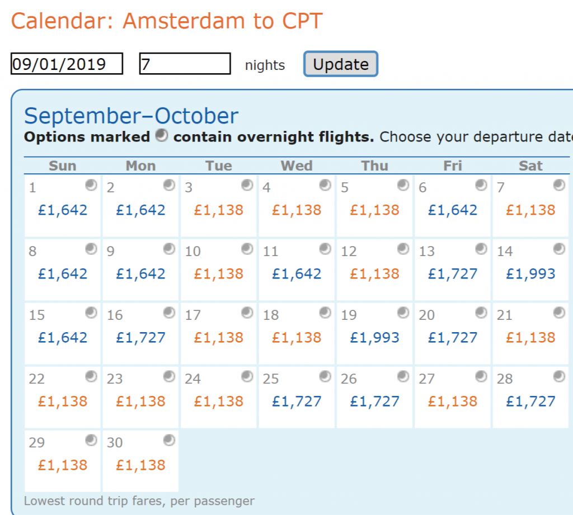Focus the number of nights field
The image size is (573, 515).
(185, 64)
